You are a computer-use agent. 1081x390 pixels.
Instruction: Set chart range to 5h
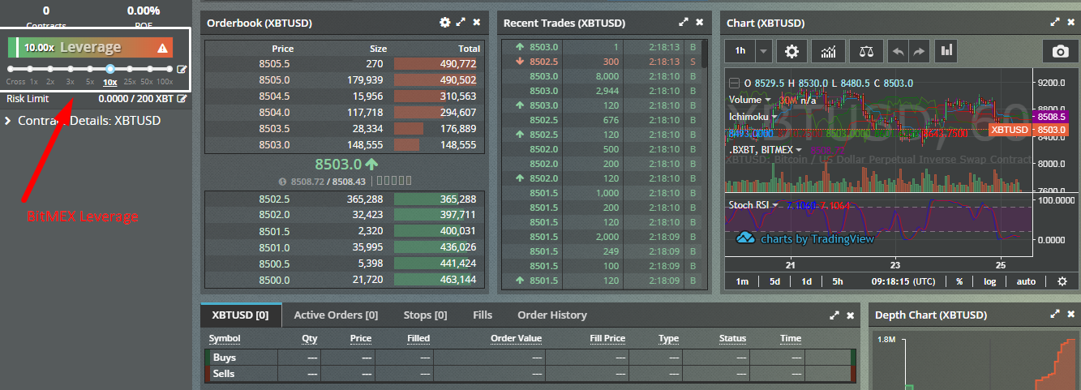(838, 281)
